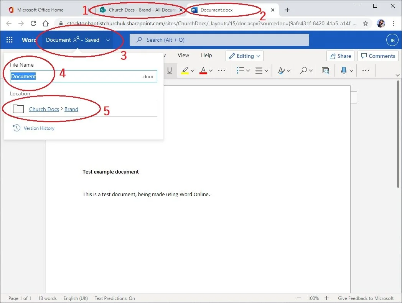Open the Styles icon
This screenshot has height=303, width=402.
[281, 70]
